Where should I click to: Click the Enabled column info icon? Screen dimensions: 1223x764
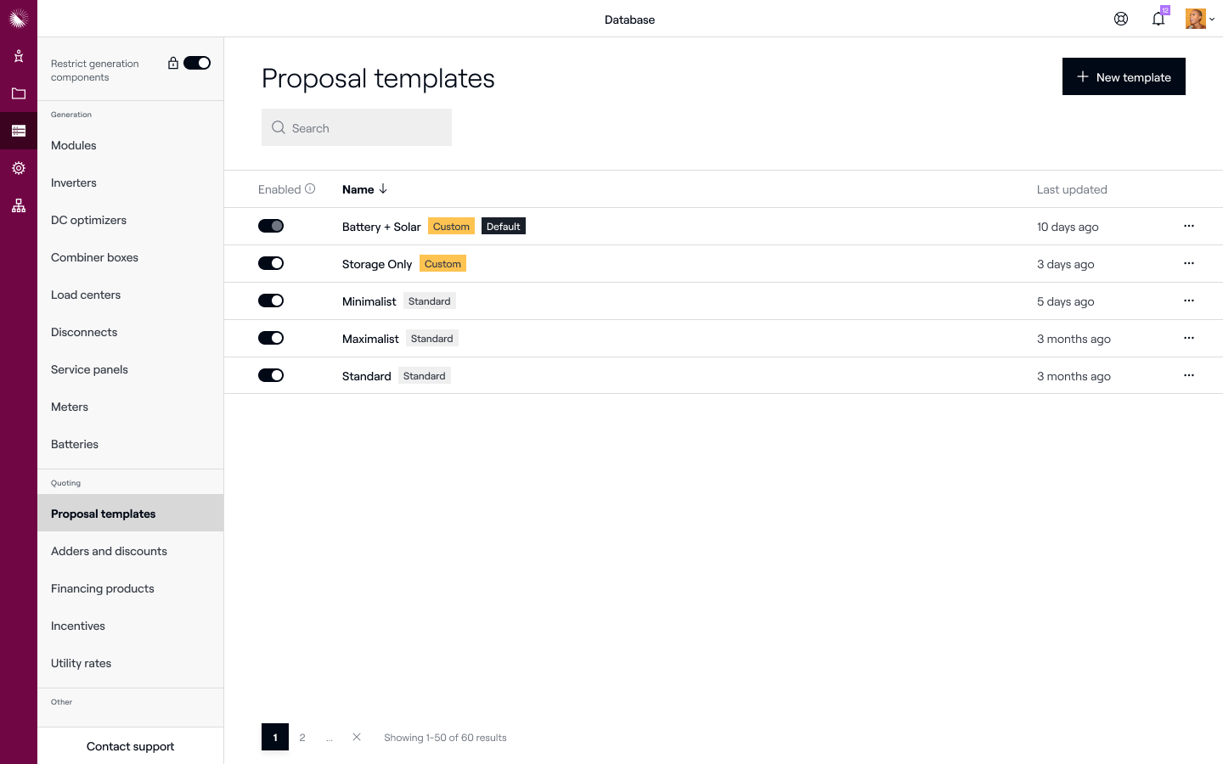pos(310,188)
